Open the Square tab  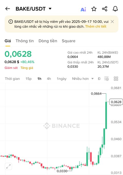(69, 41)
